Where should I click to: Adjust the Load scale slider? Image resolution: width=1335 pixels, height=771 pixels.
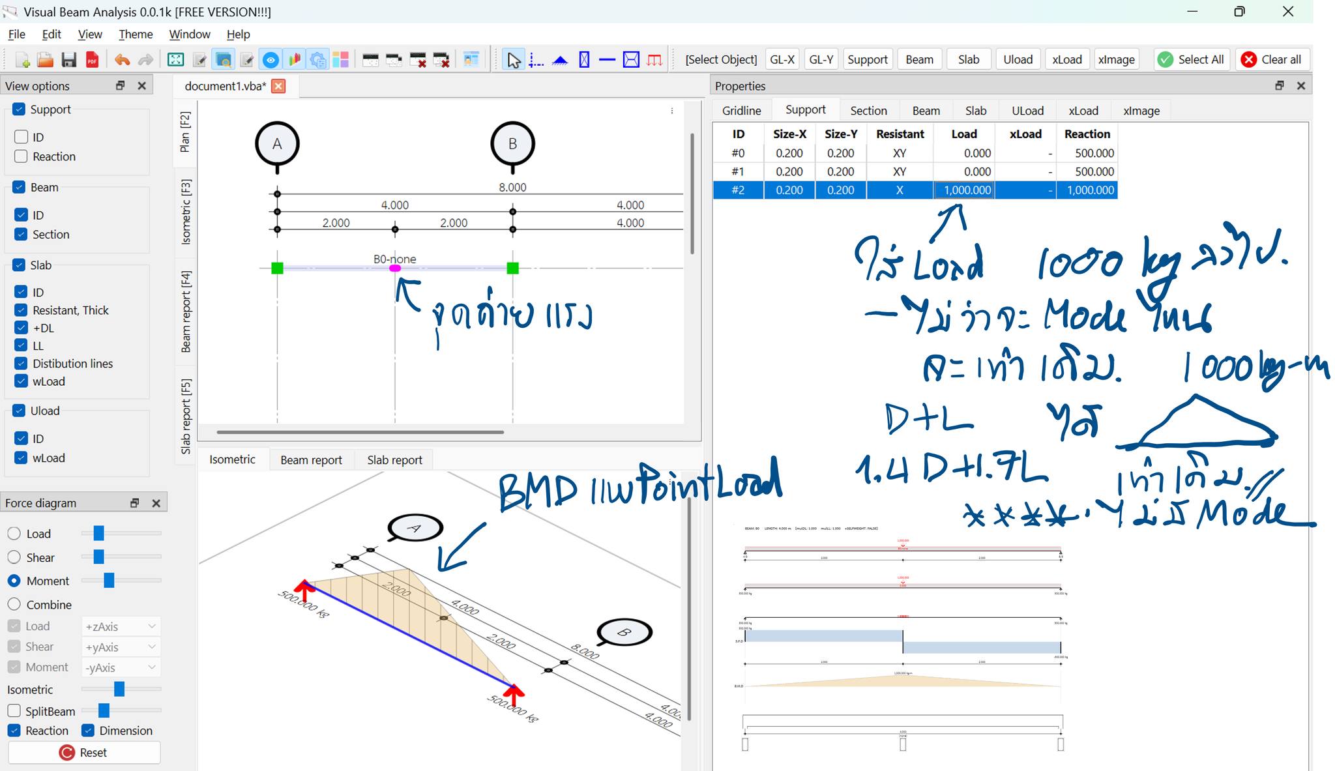point(98,533)
